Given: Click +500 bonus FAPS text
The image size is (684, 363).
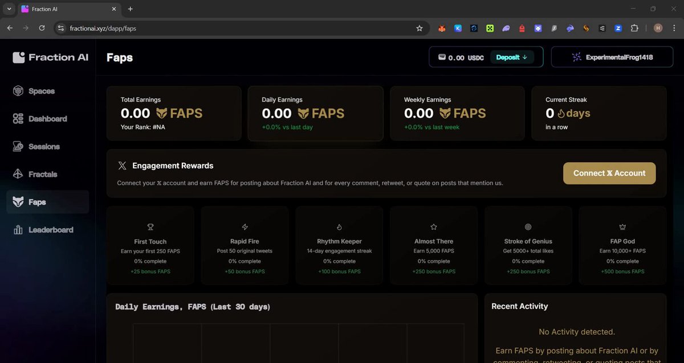Looking at the screenshot, I should (622, 271).
